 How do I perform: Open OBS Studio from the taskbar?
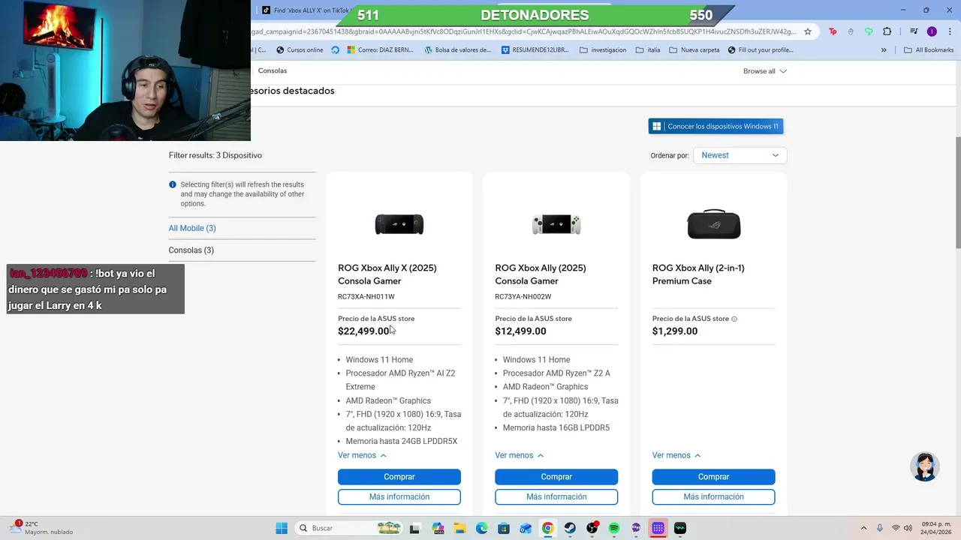tap(592, 528)
